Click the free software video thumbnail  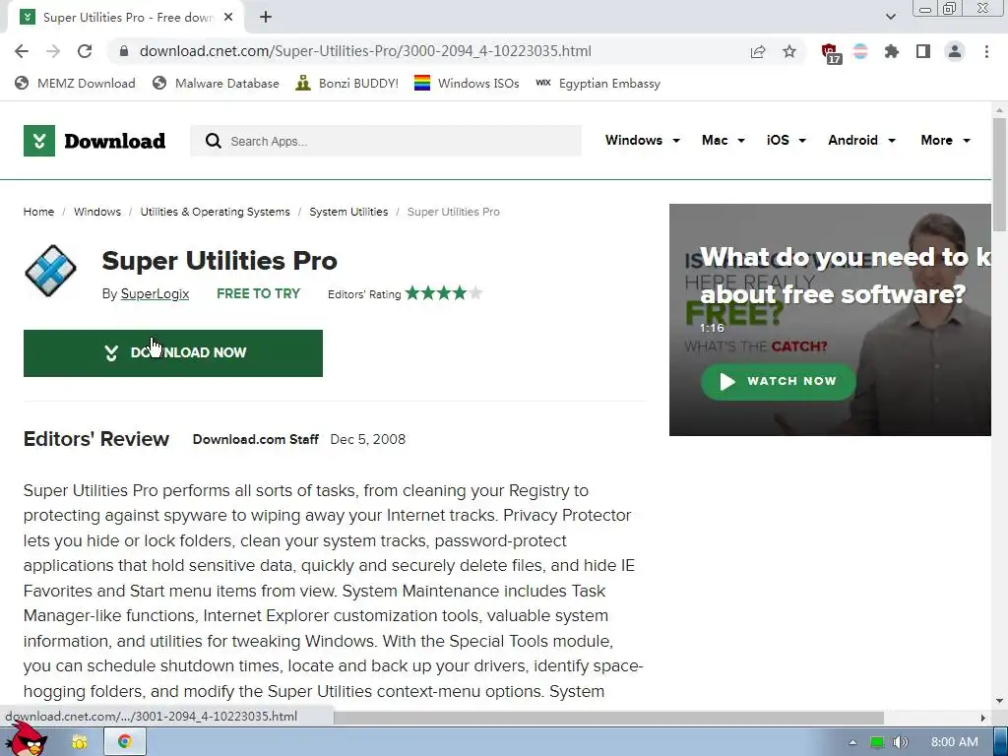[x=830, y=320]
